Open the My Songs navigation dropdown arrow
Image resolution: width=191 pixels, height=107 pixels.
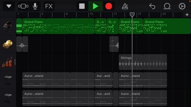9,6
